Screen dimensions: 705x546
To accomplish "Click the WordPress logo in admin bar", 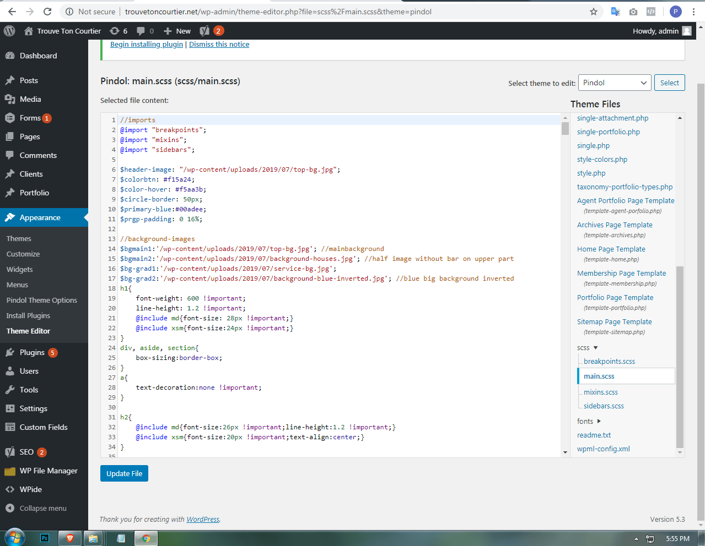I will [x=9, y=31].
